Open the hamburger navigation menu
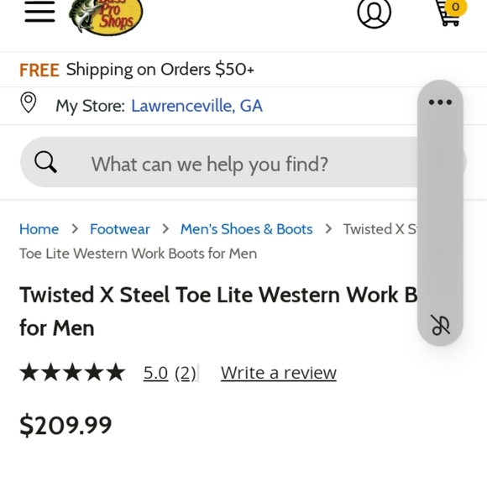This screenshot has width=487, height=487. tap(39, 12)
